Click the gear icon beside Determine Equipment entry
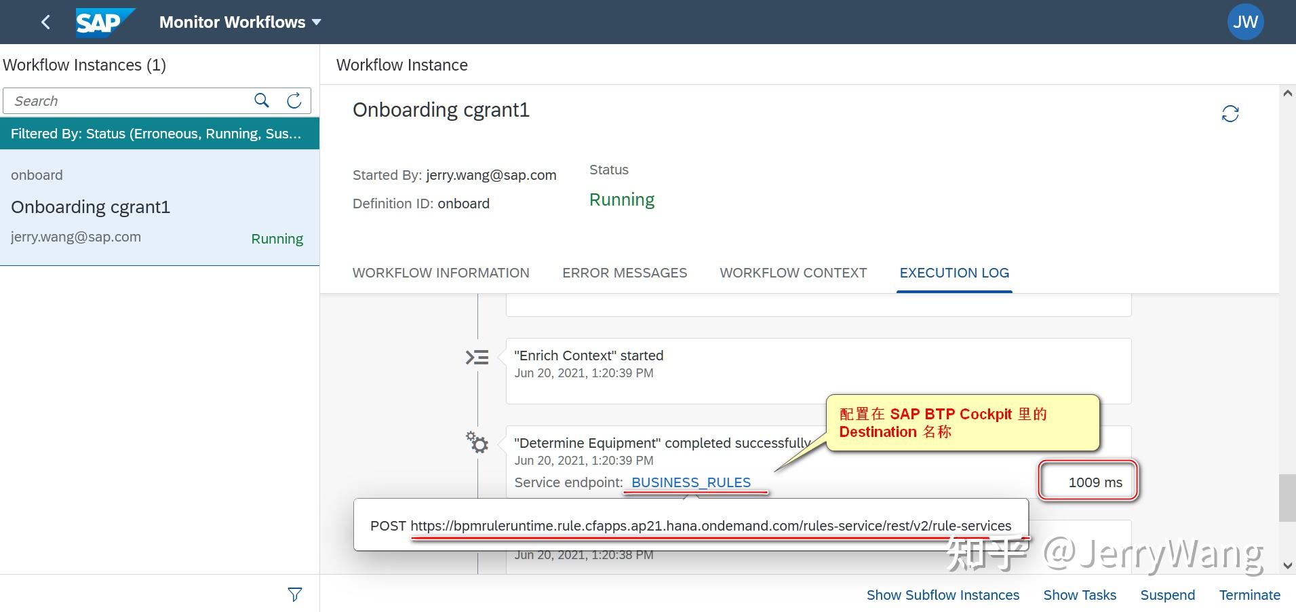This screenshot has height=612, width=1296. [x=477, y=442]
